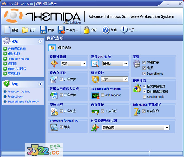Screen dimensions: 184x157
Task: Click the 阻止修补 box magnifier icon
Action: click(95, 79)
